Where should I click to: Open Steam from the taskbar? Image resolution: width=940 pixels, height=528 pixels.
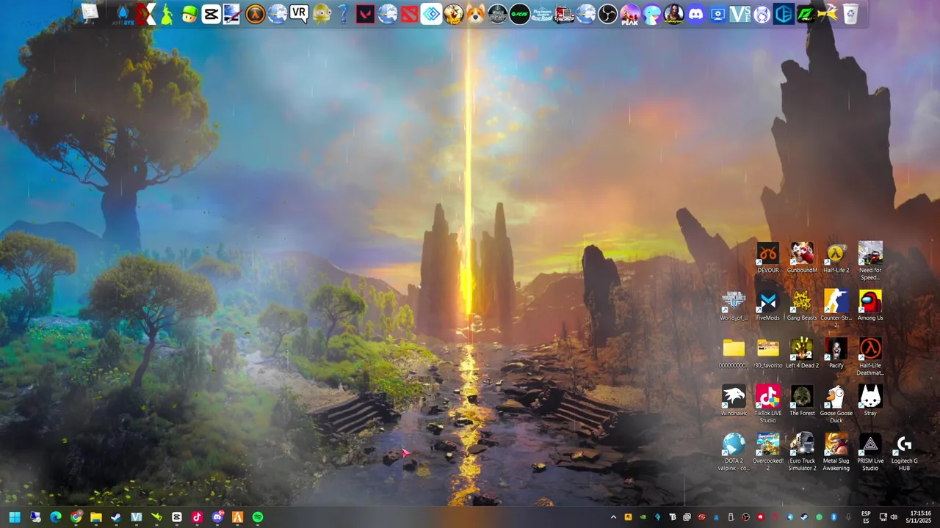116,517
